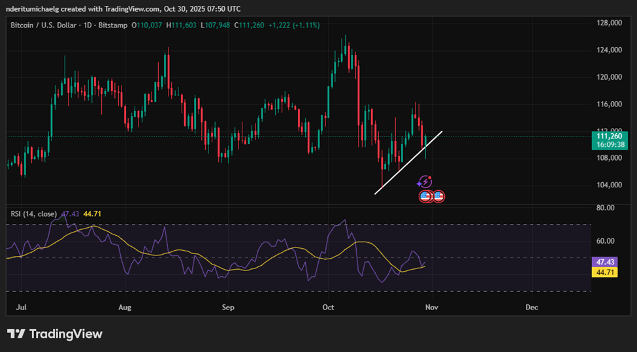Click the high value H111,603
637x352 pixels.
[x=180, y=25]
